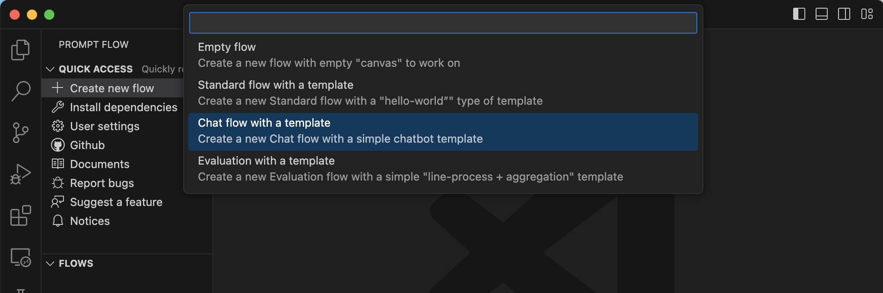Screen dimensions: 883x293
Task: Toggle the primary side bar visibility
Action: [799, 14]
